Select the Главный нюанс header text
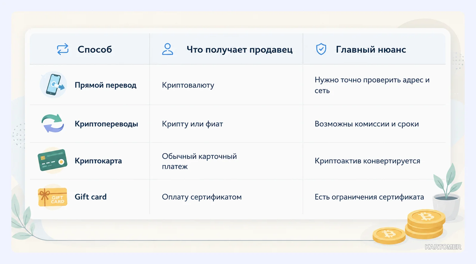This screenshot has width=476, height=264. pyautogui.click(x=371, y=49)
